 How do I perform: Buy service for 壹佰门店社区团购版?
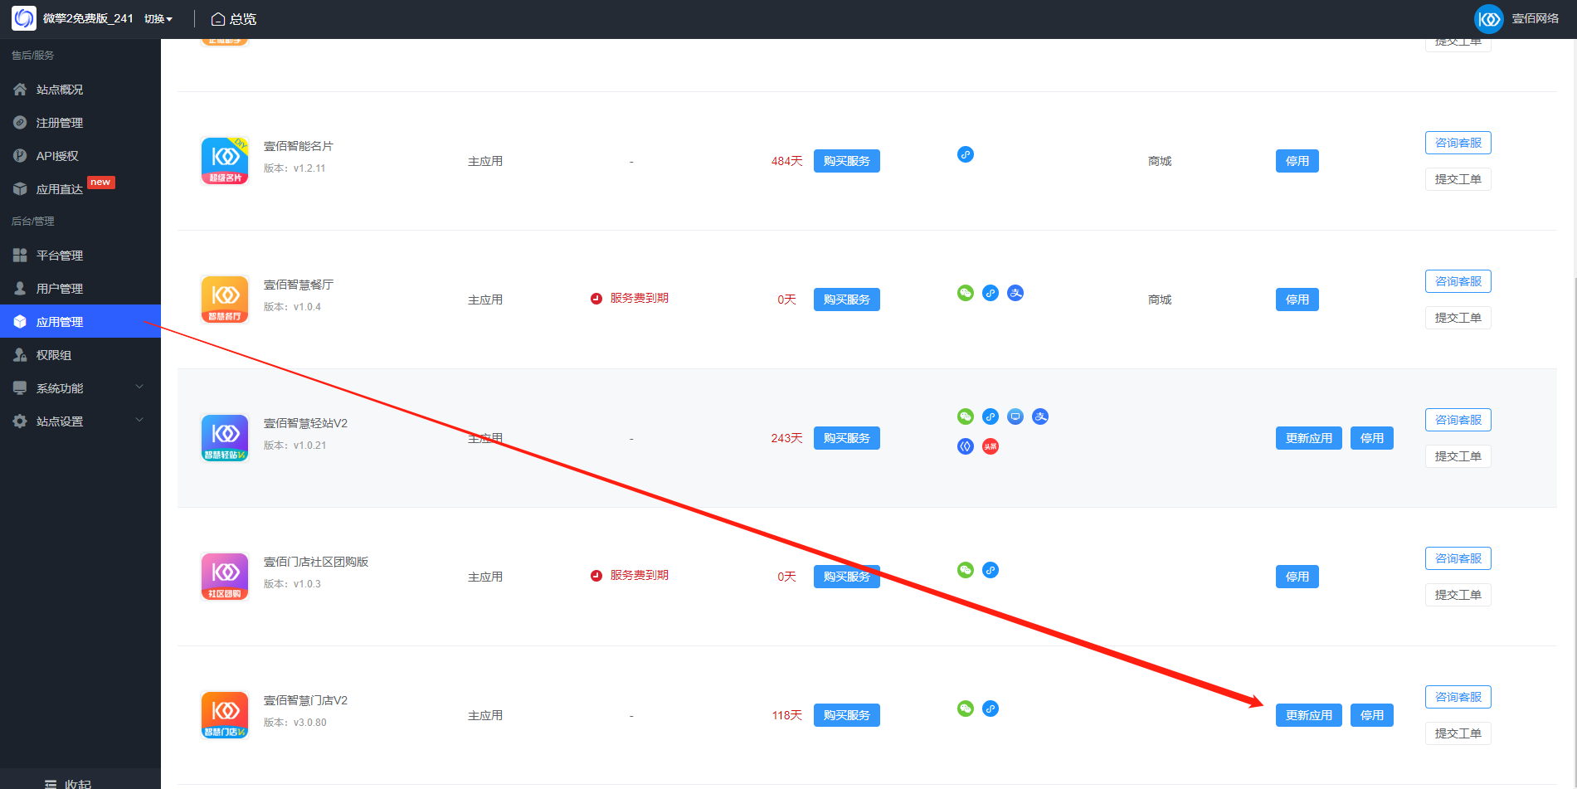click(846, 577)
